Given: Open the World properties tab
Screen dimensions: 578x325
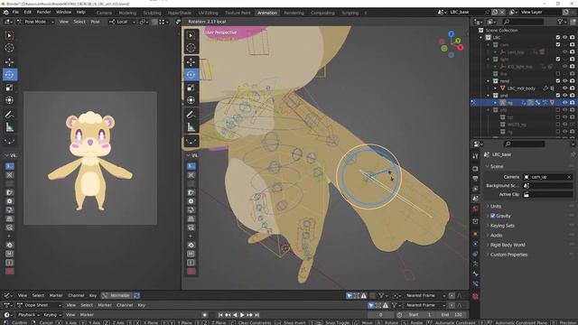Looking at the screenshot, I should coord(475,209).
